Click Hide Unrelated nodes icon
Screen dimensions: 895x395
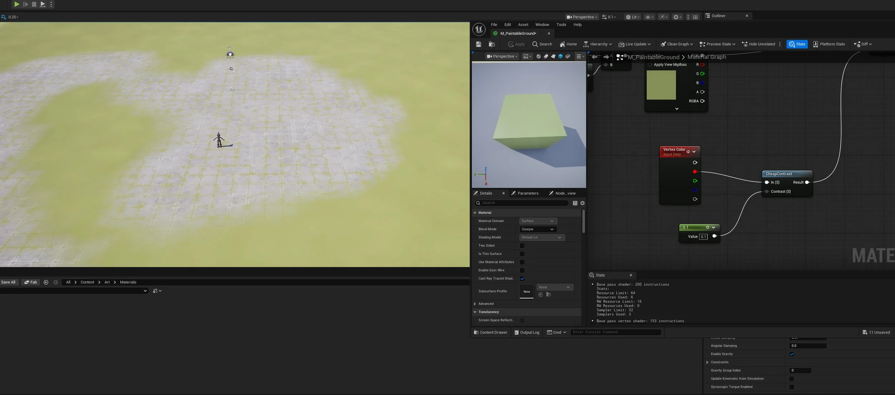pyautogui.click(x=759, y=44)
